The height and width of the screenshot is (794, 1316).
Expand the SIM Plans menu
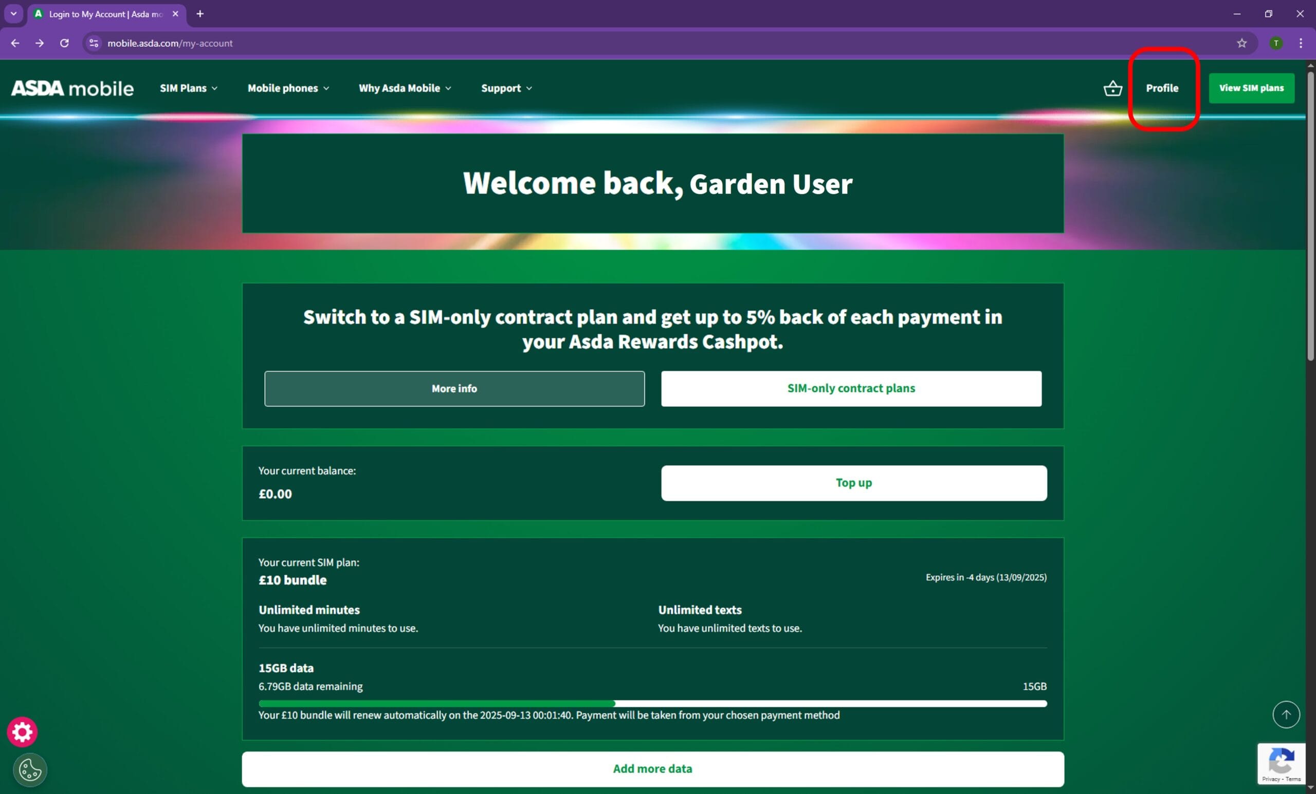click(x=189, y=88)
